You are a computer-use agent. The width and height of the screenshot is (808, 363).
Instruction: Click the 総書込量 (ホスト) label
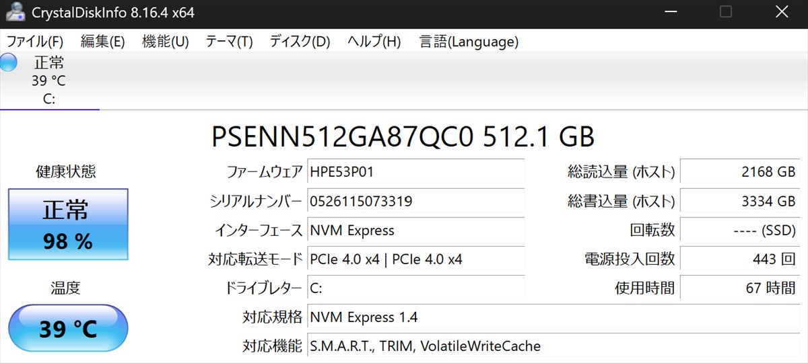(x=621, y=201)
